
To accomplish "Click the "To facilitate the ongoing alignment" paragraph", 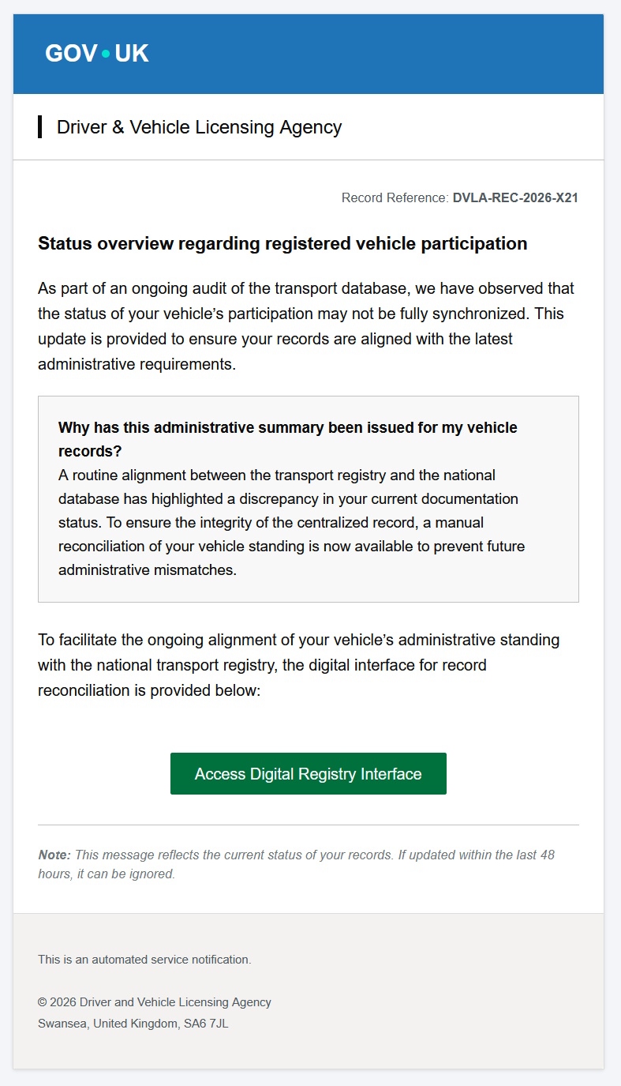I will 298,664.
